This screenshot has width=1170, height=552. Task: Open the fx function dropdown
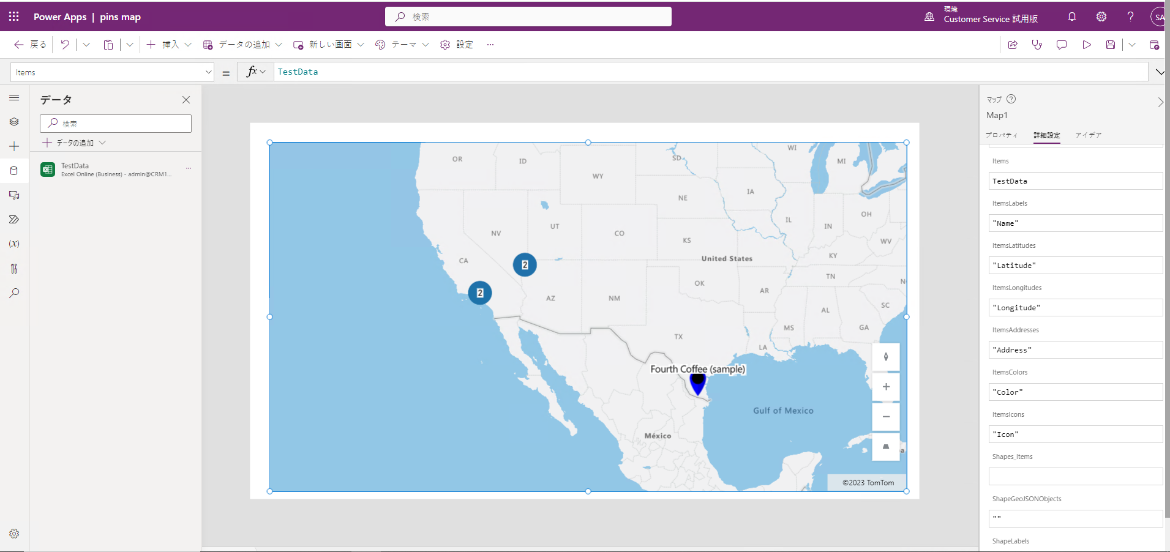(255, 72)
